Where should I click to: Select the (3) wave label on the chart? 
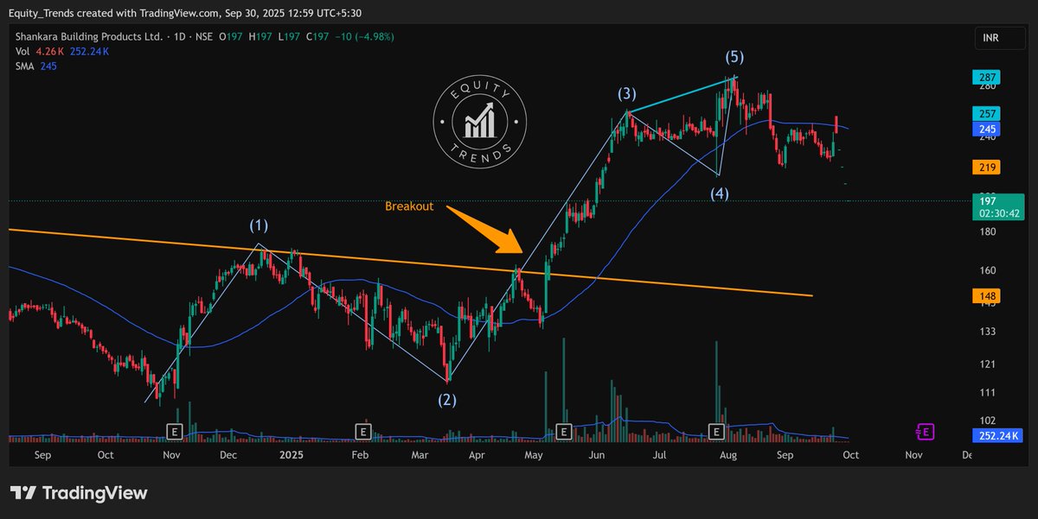pos(629,93)
